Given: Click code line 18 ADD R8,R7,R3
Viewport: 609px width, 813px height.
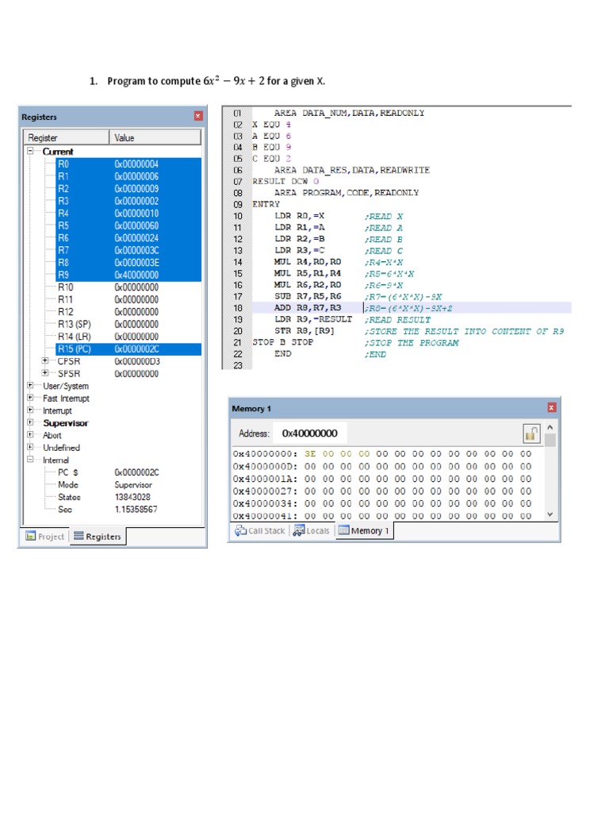Looking at the screenshot, I should point(308,307).
